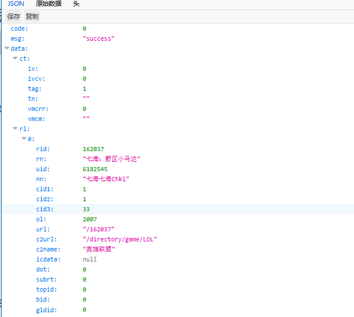
Task: Collapse the data node
Action: (7, 48)
